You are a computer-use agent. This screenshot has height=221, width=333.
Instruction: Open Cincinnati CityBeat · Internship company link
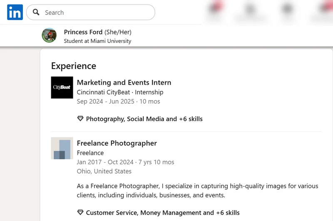click(x=120, y=92)
